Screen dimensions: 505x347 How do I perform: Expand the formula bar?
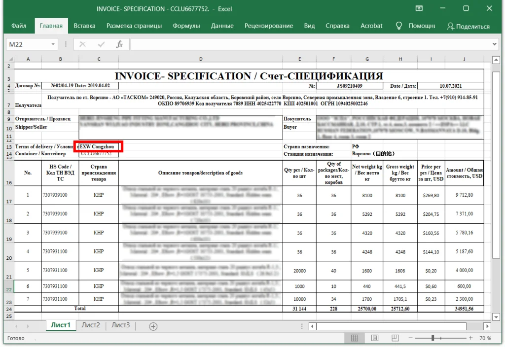495,44
